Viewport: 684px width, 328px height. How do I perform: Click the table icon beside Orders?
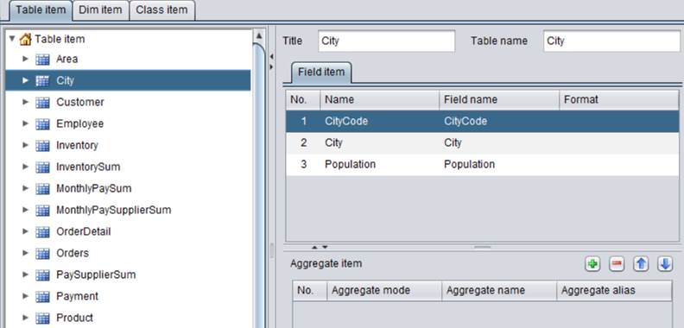click(x=42, y=254)
